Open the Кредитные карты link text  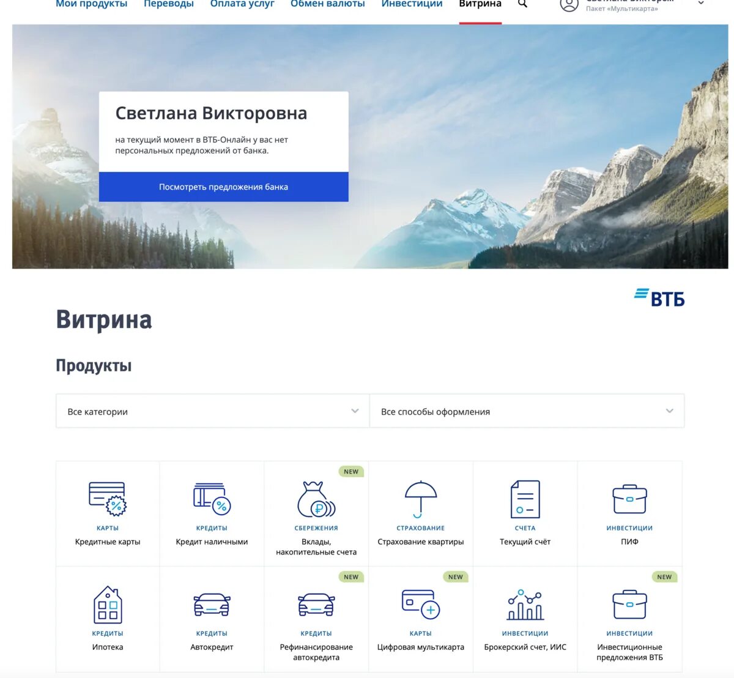tap(108, 542)
